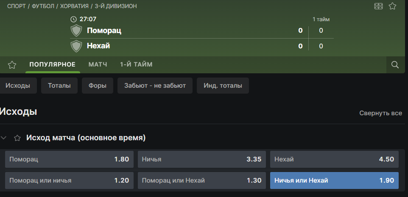408x197 pixels.
Task: Click the Поморац team shield logo
Action: pos(76,31)
